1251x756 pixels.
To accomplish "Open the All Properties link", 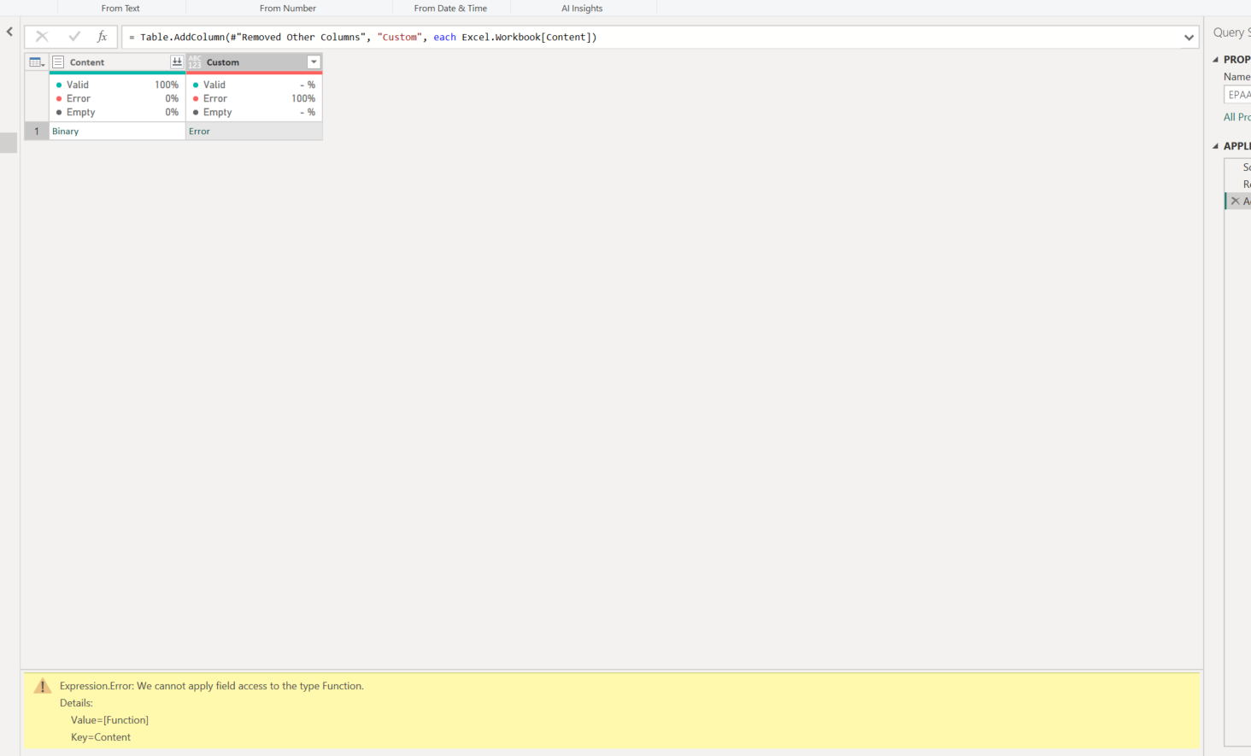I will point(1237,117).
